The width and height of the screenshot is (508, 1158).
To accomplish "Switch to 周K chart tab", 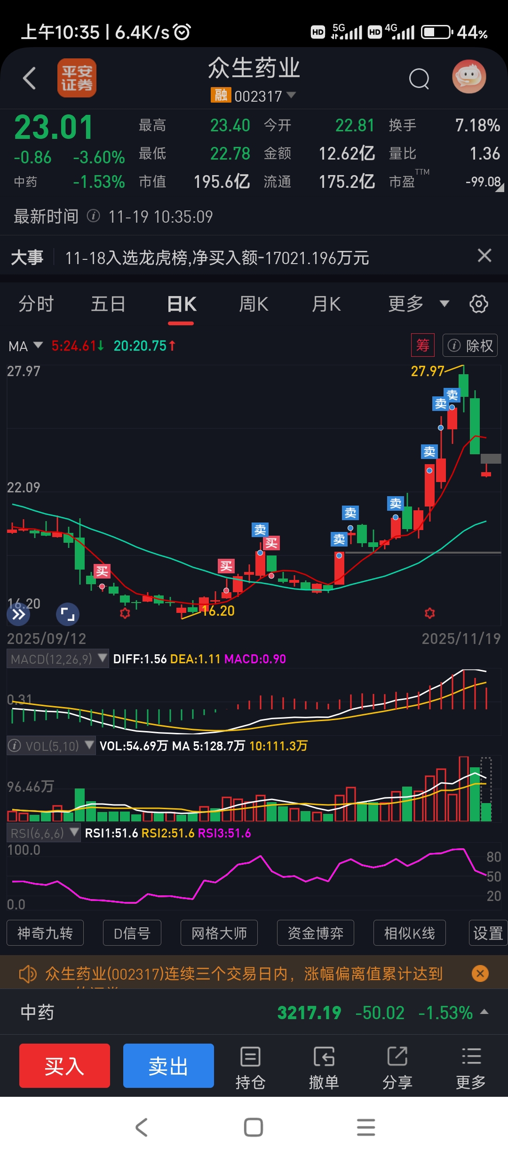I will pos(254,304).
